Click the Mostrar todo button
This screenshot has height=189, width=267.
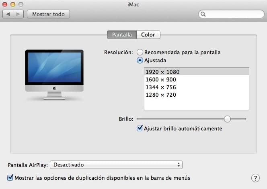pyautogui.click(x=48, y=14)
